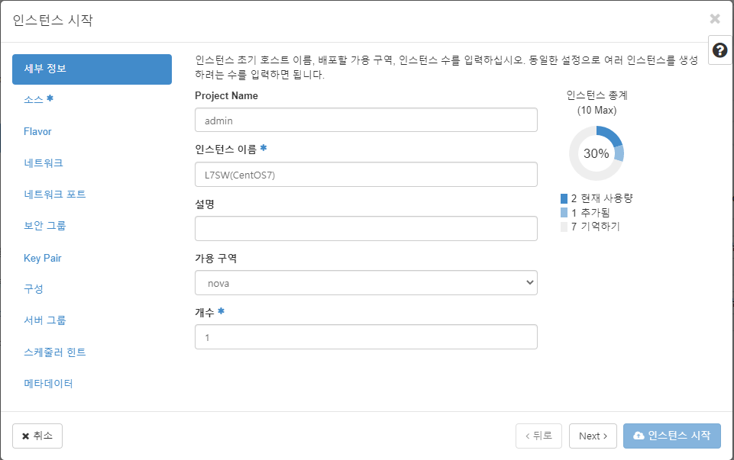Screen dimensions: 734x460
Task: Select the 세부 정보 tab
Action: [x=92, y=69]
